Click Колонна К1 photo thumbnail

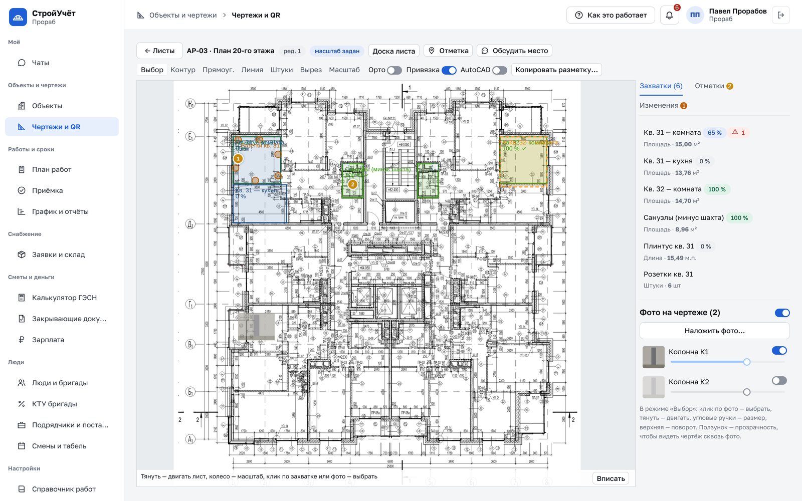pos(654,357)
